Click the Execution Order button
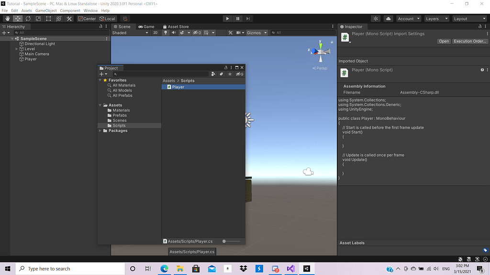 pyautogui.click(x=470, y=41)
